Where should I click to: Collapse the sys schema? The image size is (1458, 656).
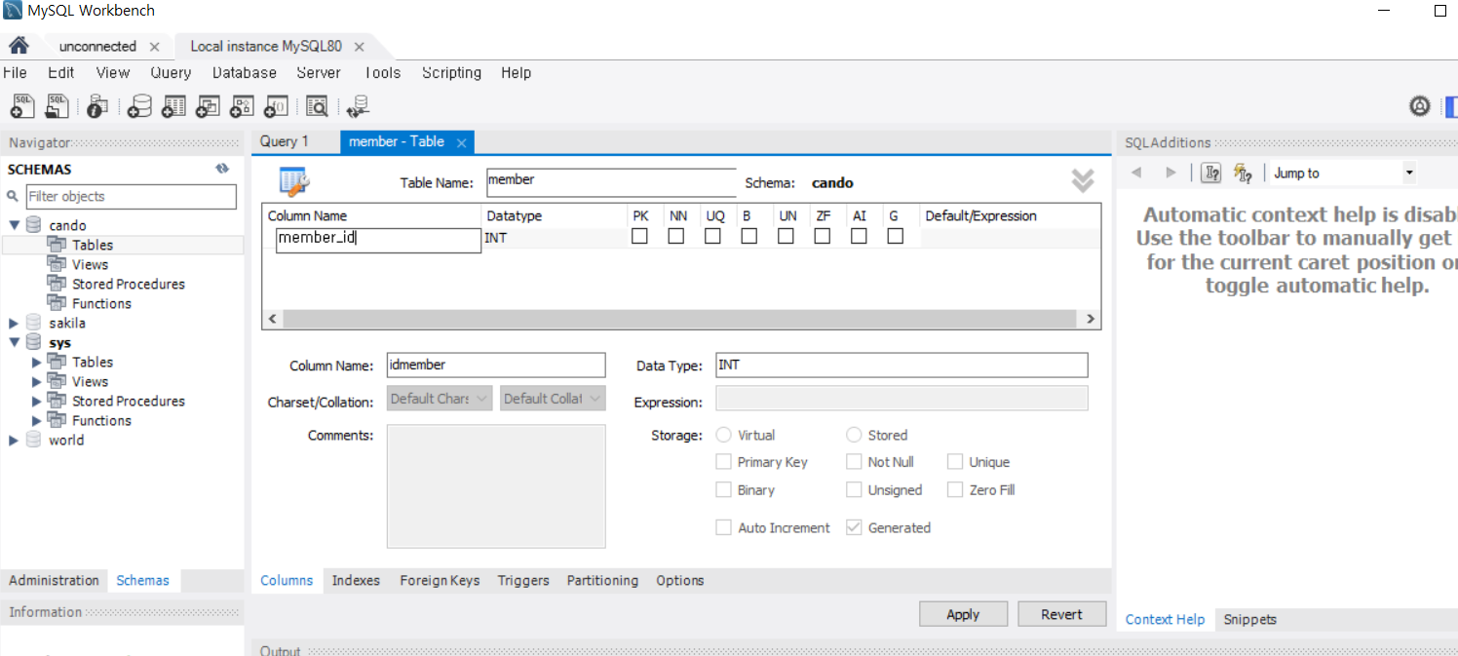tap(15, 342)
